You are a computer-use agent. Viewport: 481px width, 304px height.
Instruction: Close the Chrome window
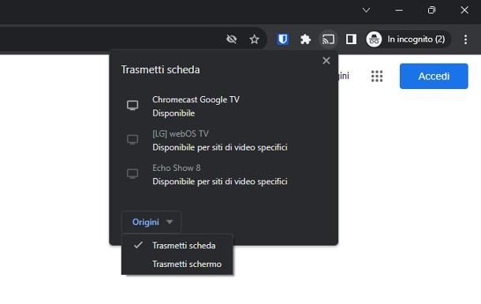[464, 10]
